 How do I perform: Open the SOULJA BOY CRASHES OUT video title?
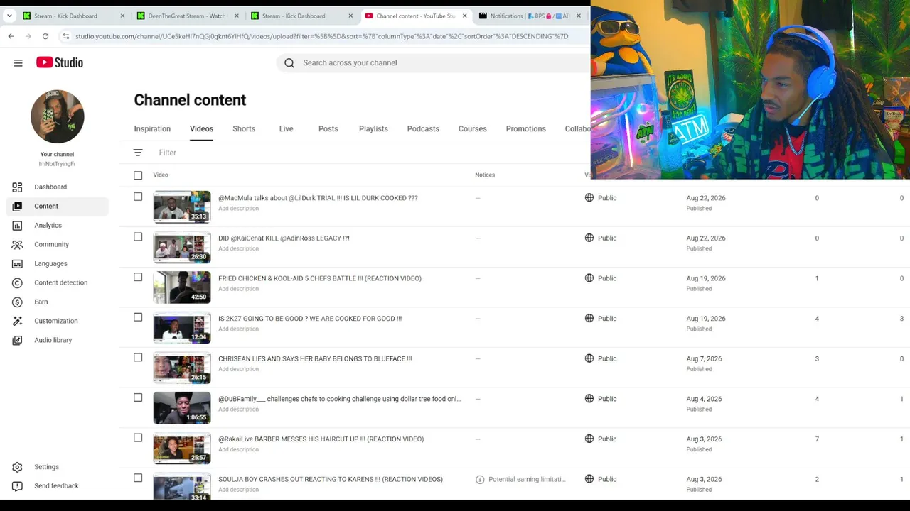(331, 480)
